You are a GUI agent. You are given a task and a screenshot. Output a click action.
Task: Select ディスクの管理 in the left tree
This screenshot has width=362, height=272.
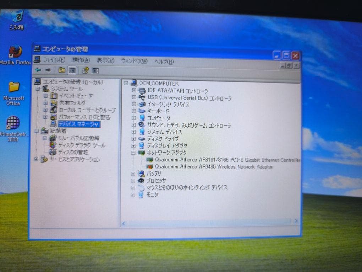pyautogui.click(x=74, y=152)
